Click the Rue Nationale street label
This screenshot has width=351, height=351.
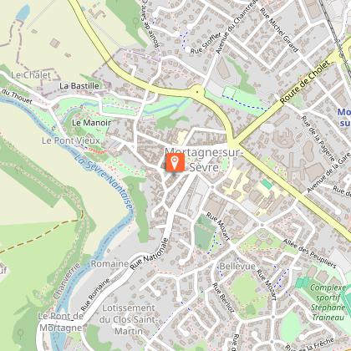tap(150, 254)
